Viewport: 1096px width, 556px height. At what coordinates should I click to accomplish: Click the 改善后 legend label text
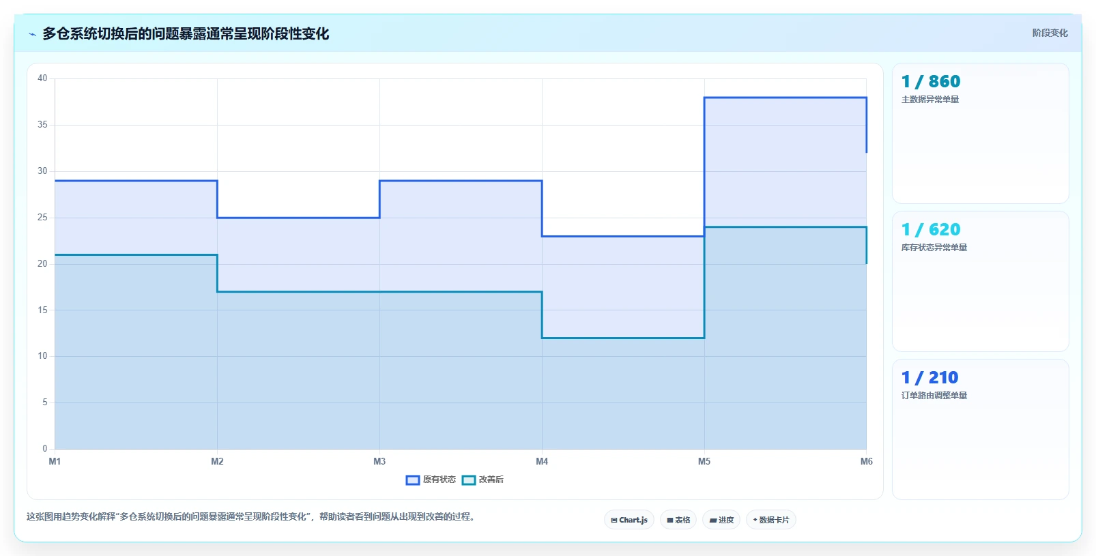[x=491, y=480]
